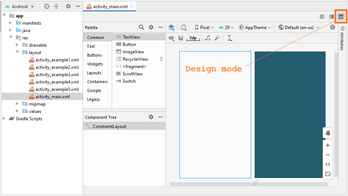This screenshot has height=196, width=348.
Task: Collapse the layout folder
Action: pyautogui.click(x=18, y=52)
